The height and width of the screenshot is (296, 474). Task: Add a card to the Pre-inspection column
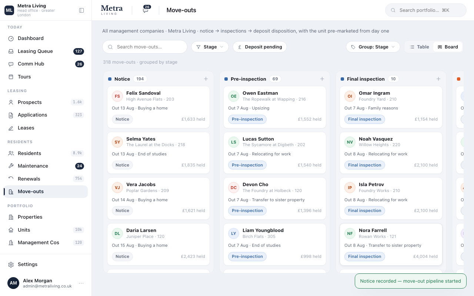click(x=322, y=79)
